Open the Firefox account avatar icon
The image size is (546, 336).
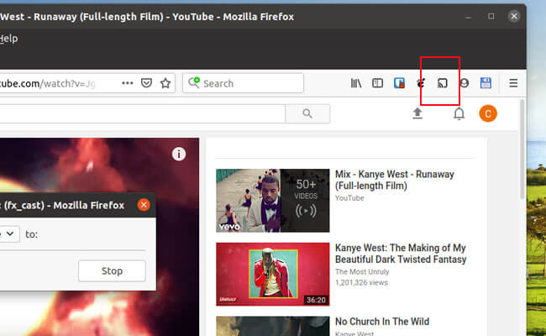465,83
